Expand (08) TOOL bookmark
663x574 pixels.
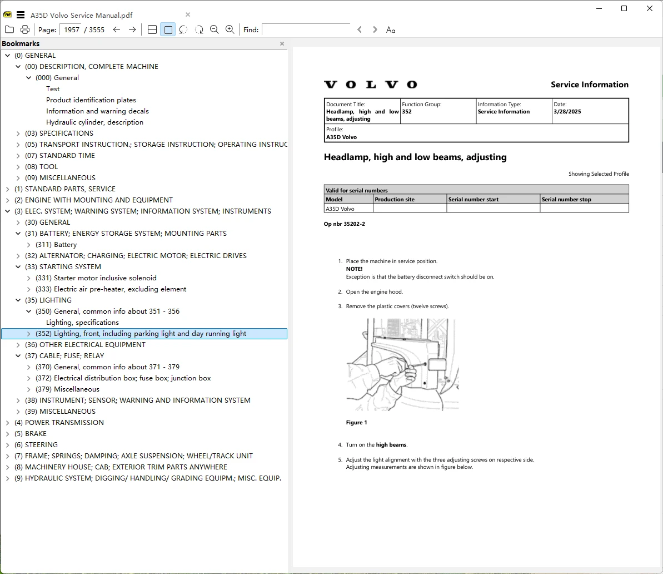click(18, 167)
